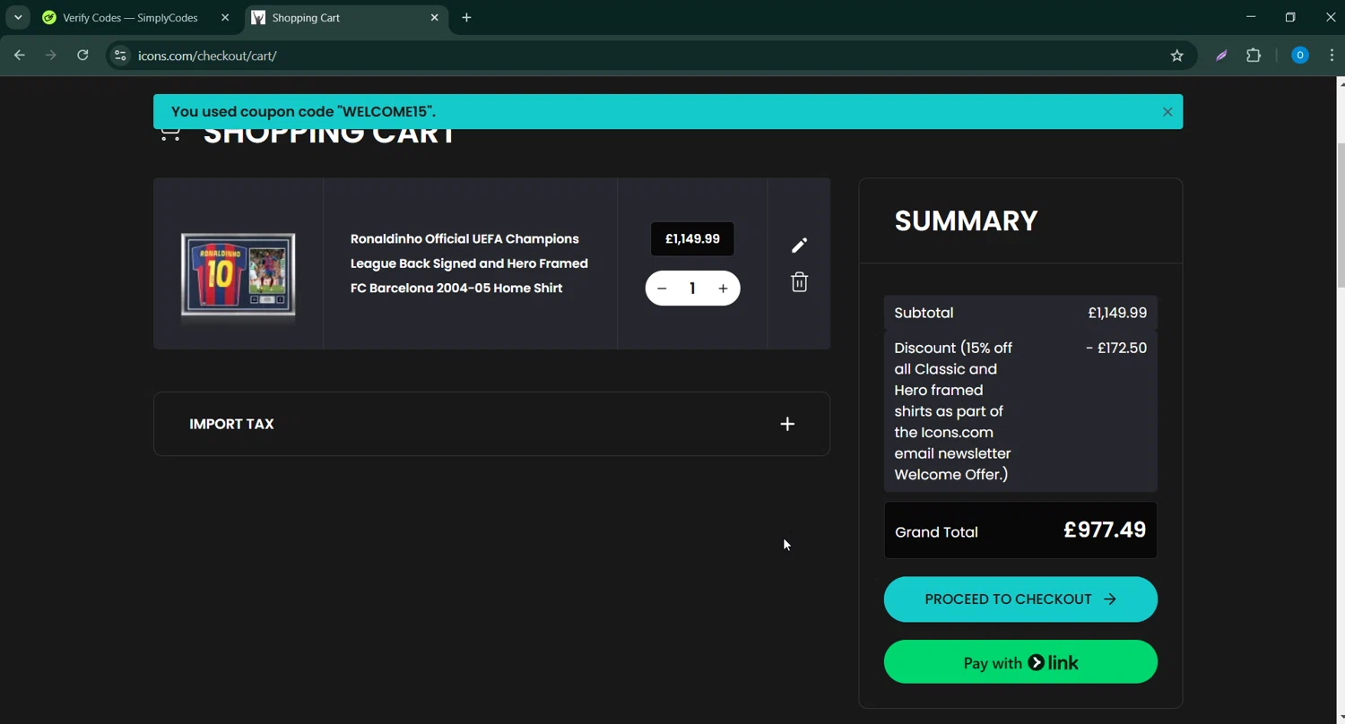This screenshot has height=724, width=1345.
Task: Bookmark this page with the star
Action: coord(1177,56)
